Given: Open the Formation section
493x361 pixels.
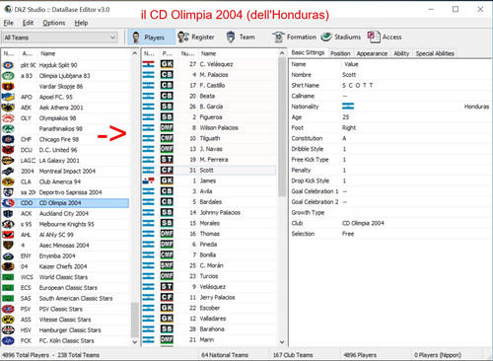Looking at the screenshot, I should 294,37.
